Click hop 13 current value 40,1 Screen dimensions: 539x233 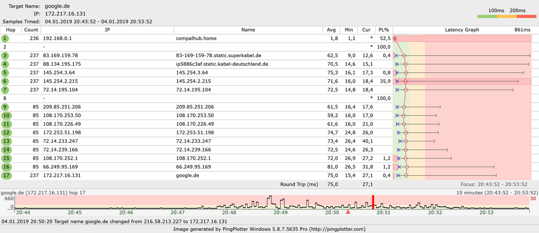(367, 141)
